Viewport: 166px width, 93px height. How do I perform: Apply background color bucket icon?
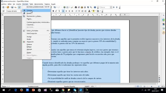coord(98,11)
